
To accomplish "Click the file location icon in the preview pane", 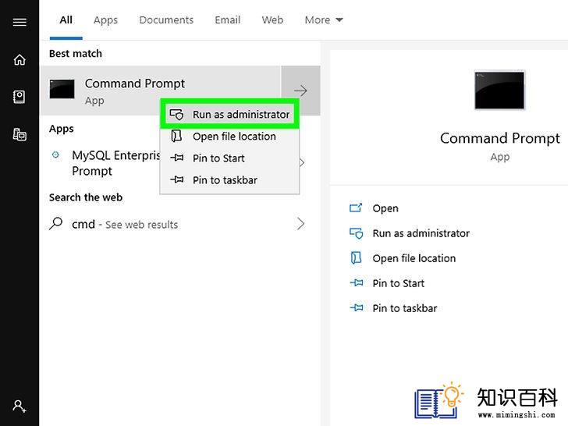I will pyautogui.click(x=356, y=258).
